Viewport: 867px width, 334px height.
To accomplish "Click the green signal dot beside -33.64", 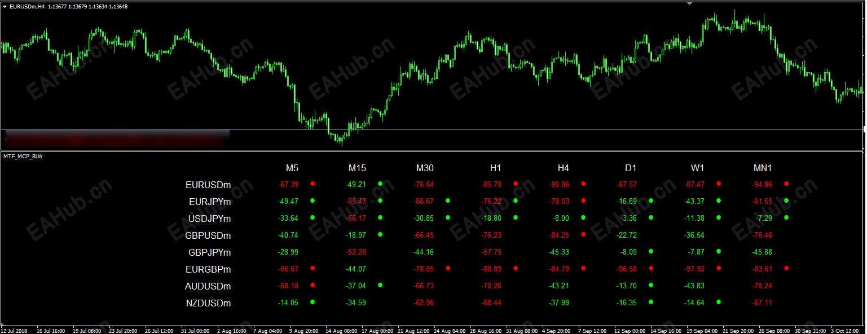I will pyautogui.click(x=313, y=217).
